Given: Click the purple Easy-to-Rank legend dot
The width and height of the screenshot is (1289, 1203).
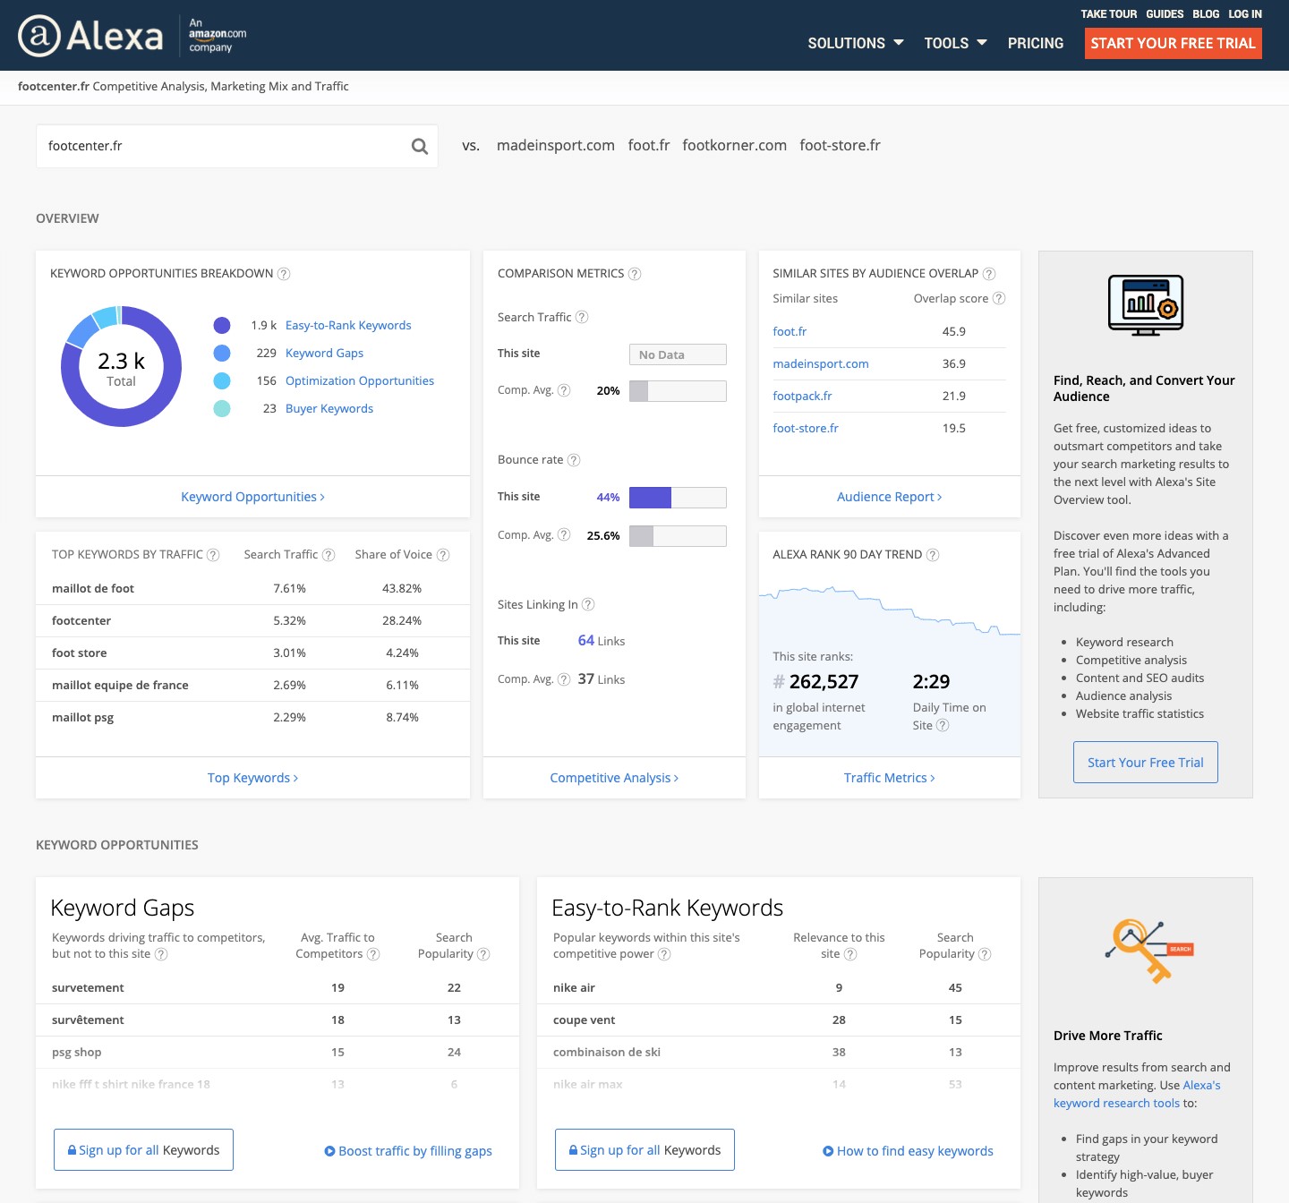Looking at the screenshot, I should point(222,326).
